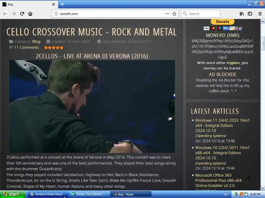Open the page actions three-dot menu
This screenshot has height=198, width=265.
click(167, 14)
